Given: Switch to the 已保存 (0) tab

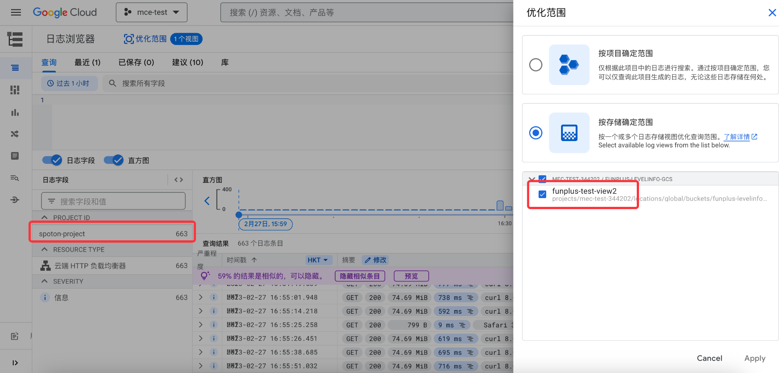Looking at the screenshot, I should [136, 62].
